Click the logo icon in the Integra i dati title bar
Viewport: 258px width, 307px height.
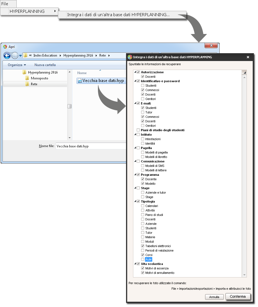coord(130,57)
